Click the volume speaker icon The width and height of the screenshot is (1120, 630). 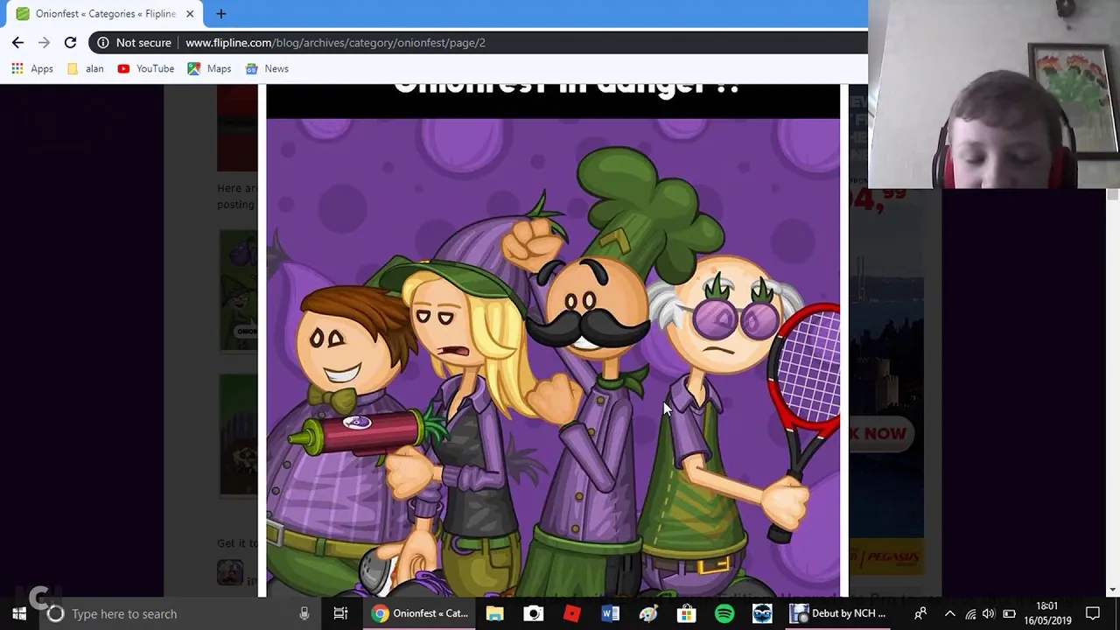(989, 613)
